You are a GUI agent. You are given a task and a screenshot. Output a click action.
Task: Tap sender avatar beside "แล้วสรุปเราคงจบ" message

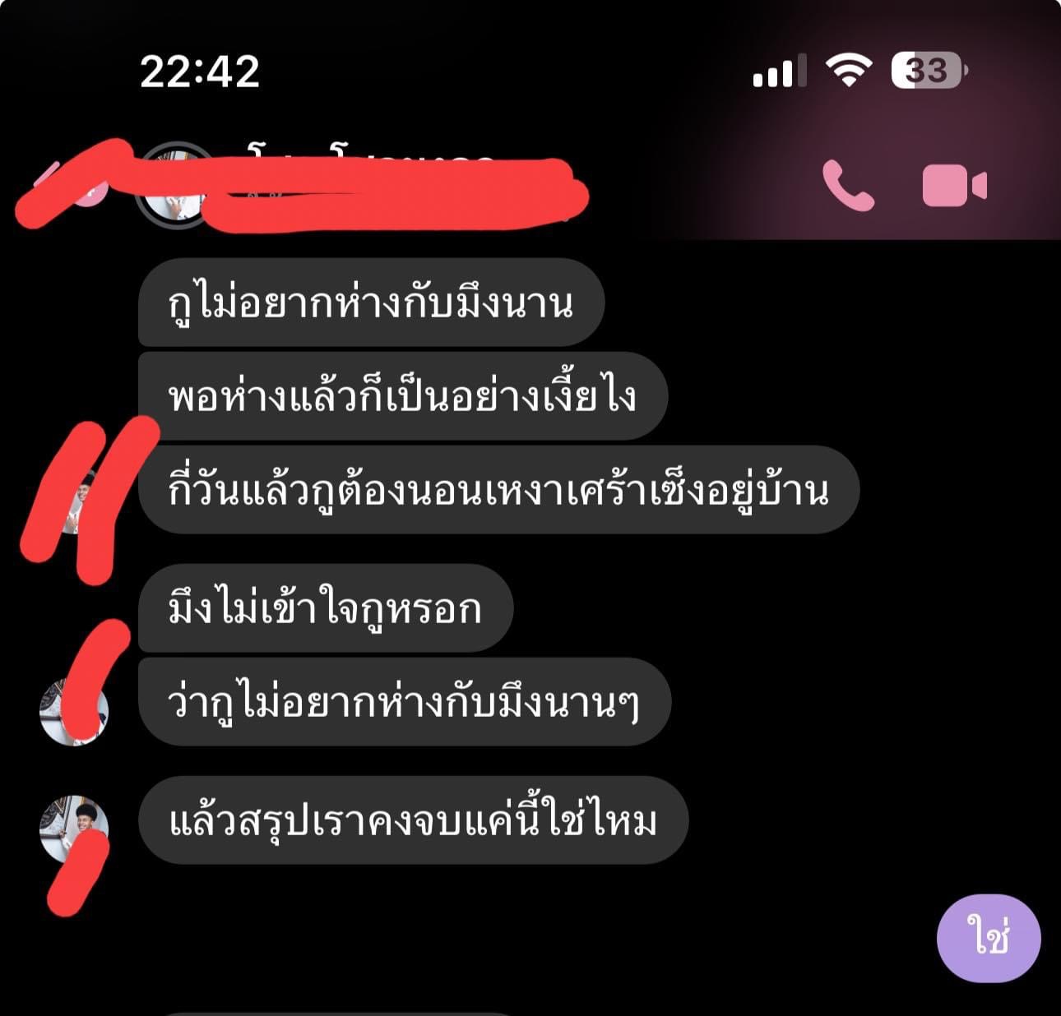coord(74,829)
